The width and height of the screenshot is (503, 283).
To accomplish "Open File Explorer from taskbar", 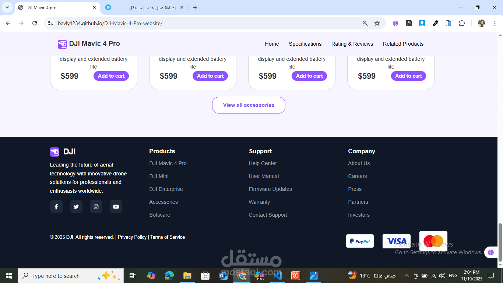I will coord(187,276).
